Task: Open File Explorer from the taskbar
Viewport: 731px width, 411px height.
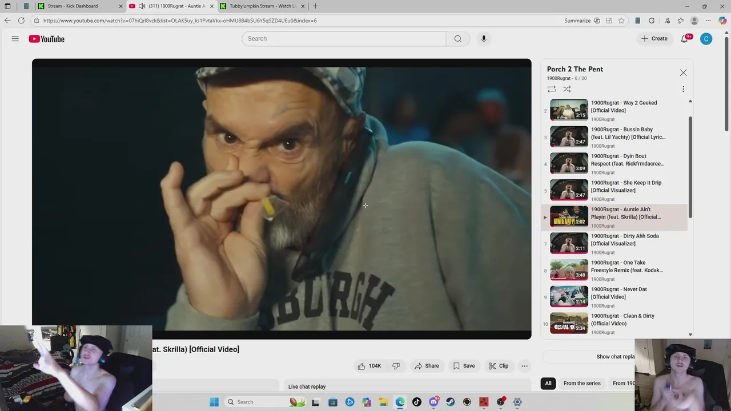Action: click(383, 402)
